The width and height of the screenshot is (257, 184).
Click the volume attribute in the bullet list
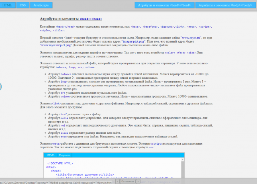65,96
